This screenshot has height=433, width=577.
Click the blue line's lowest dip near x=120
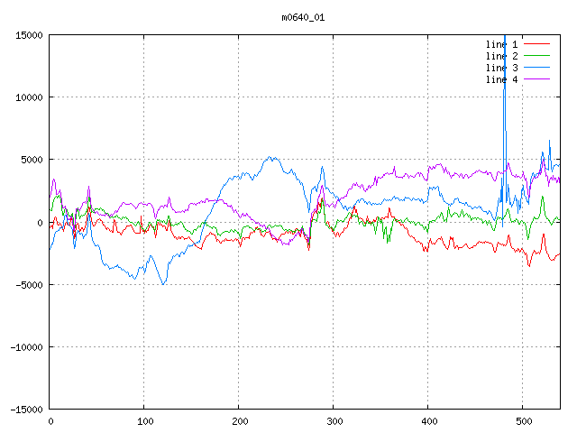[163, 283]
